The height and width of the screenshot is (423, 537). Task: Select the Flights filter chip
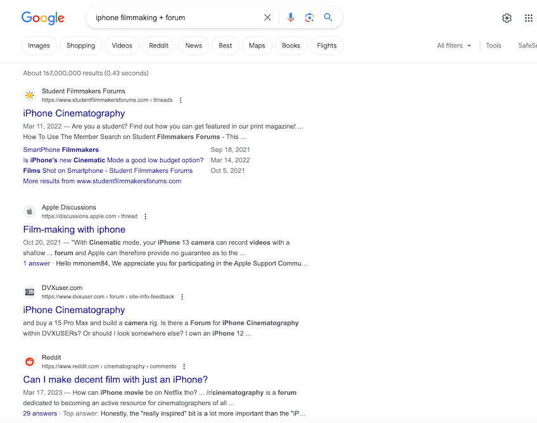[x=327, y=46]
